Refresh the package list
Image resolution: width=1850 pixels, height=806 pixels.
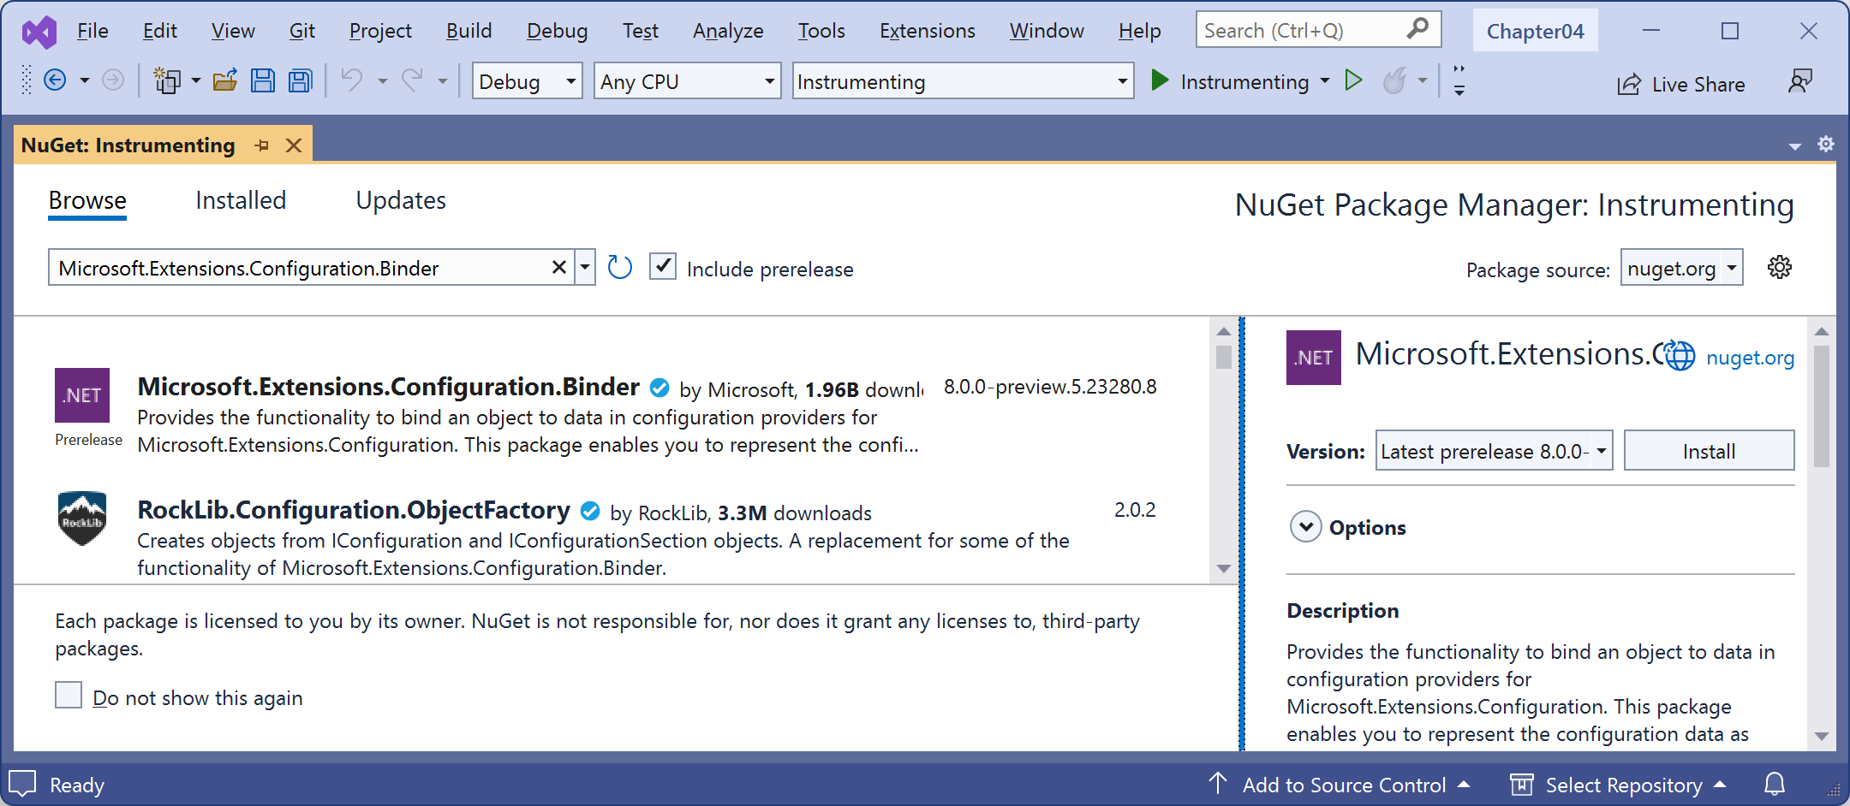click(619, 268)
